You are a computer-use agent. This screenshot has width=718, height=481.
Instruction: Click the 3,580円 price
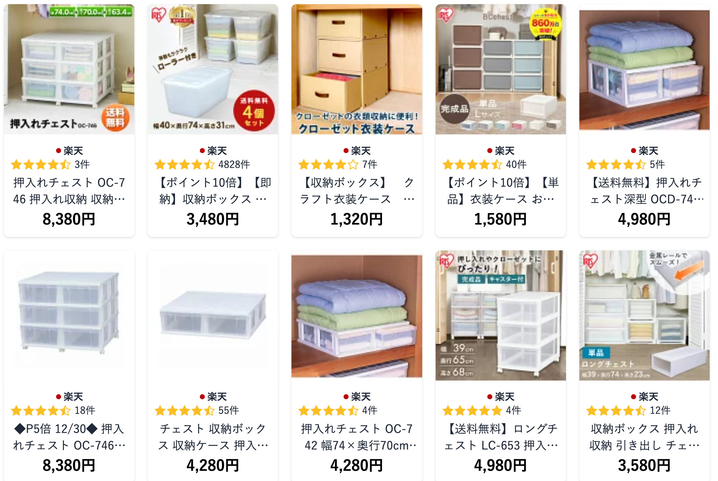coord(645,466)
